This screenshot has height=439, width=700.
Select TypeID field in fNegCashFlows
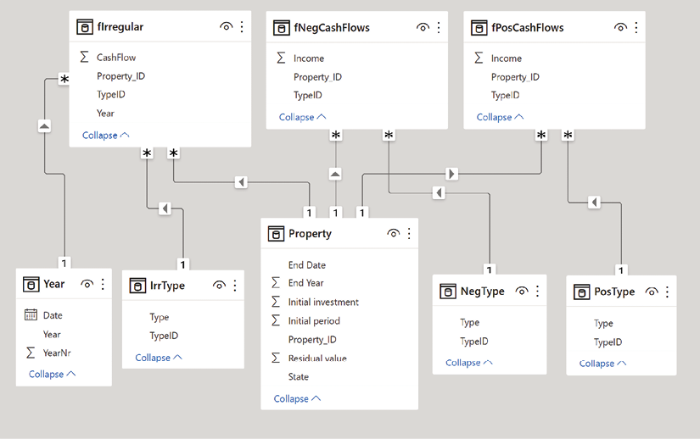tap(308, 95)
